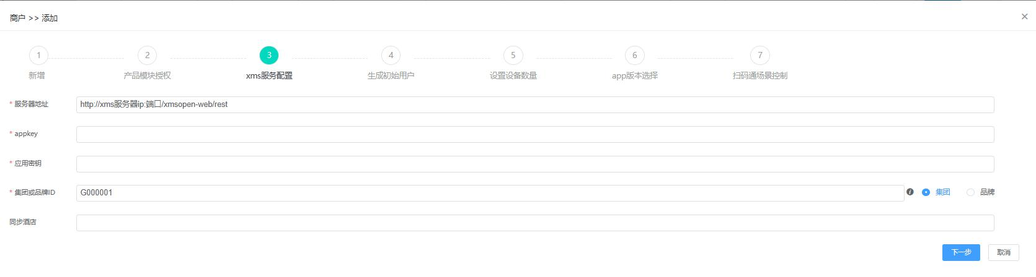Click the 集团或品牌ID input with G000001
1036x277 pixels.
[x=490, y=193]
